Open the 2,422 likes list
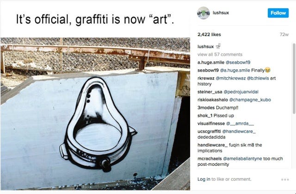 click(x=209, y=35)
